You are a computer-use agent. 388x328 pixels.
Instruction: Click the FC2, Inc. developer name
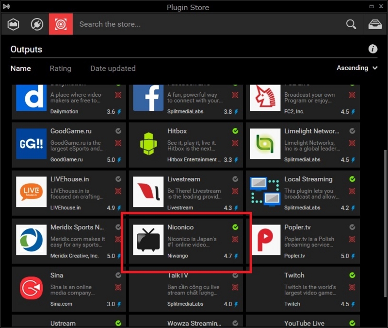click(x=294, y=111)
